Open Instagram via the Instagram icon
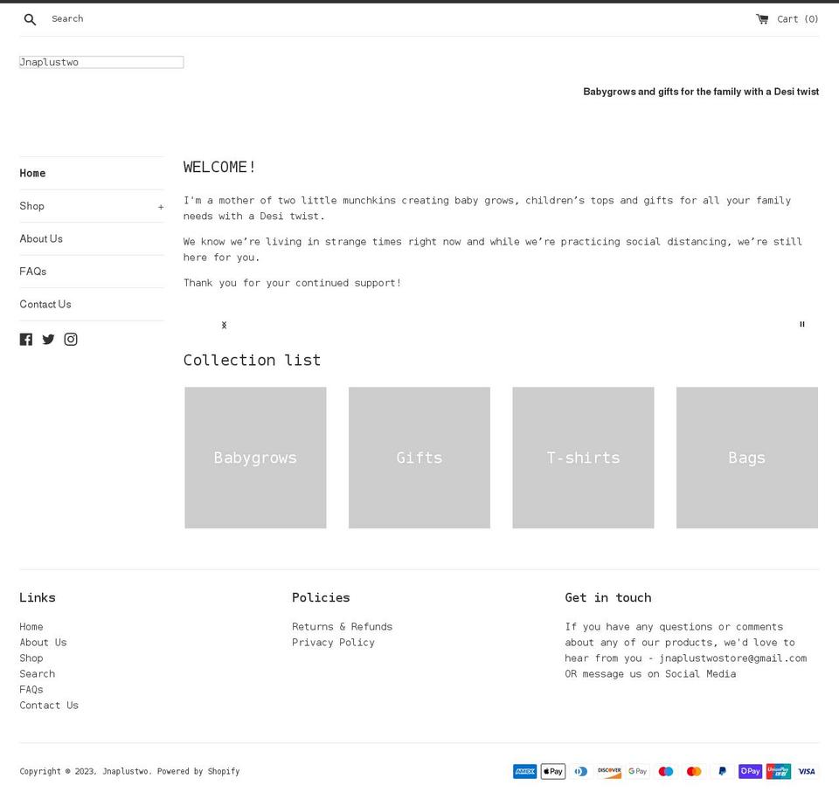This screenshot has width=839, height=799. point(70,339)
